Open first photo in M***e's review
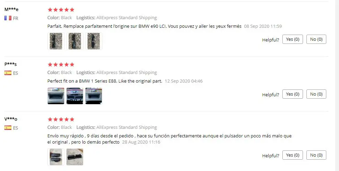 56,41
